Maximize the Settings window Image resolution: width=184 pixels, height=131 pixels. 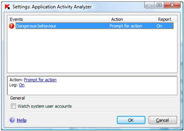coord(159,5)
